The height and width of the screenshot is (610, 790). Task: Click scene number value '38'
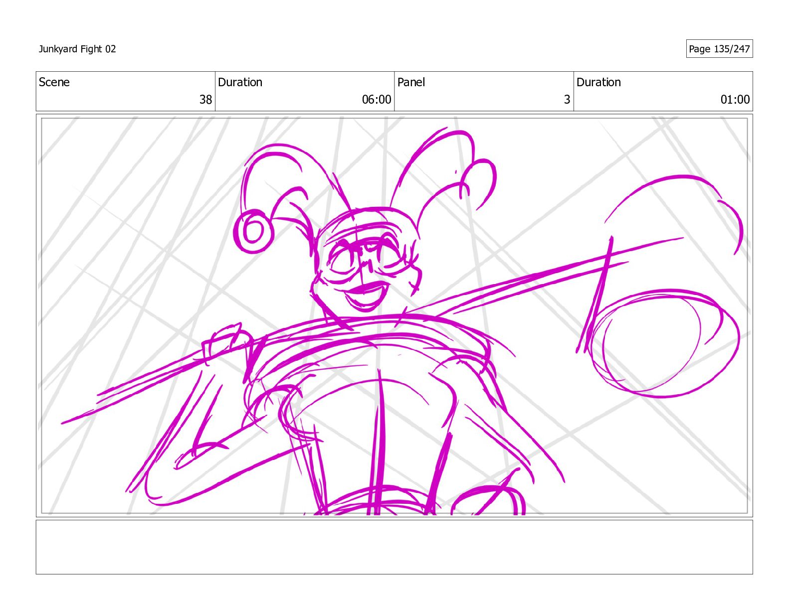[x=205, y=100]
